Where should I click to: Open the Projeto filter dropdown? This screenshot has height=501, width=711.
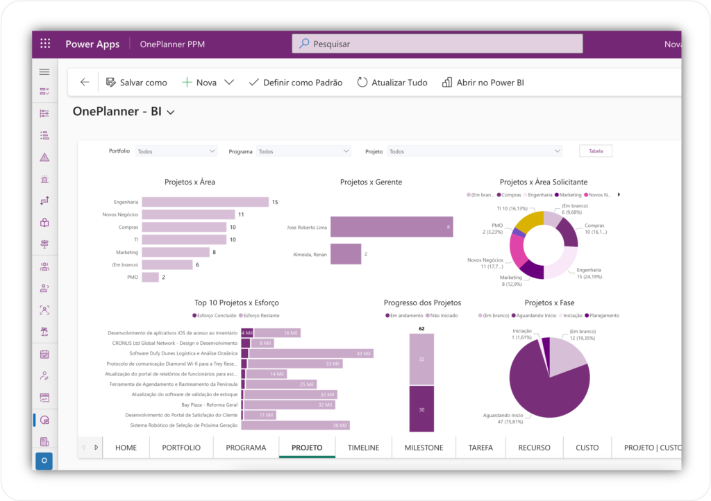[x=475, y=151]
